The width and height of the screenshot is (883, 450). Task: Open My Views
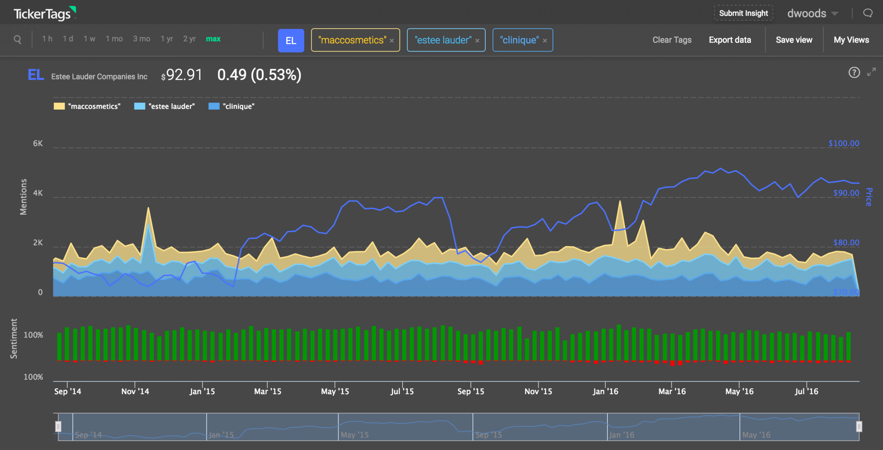(851, 40)
